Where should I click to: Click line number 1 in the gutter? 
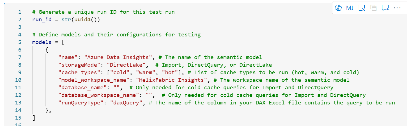pyautogui.click(x=20, y=12)
